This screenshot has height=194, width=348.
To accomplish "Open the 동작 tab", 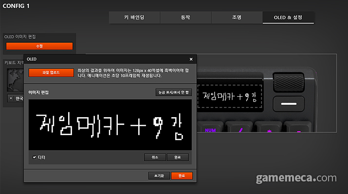I will pos(185,18).
